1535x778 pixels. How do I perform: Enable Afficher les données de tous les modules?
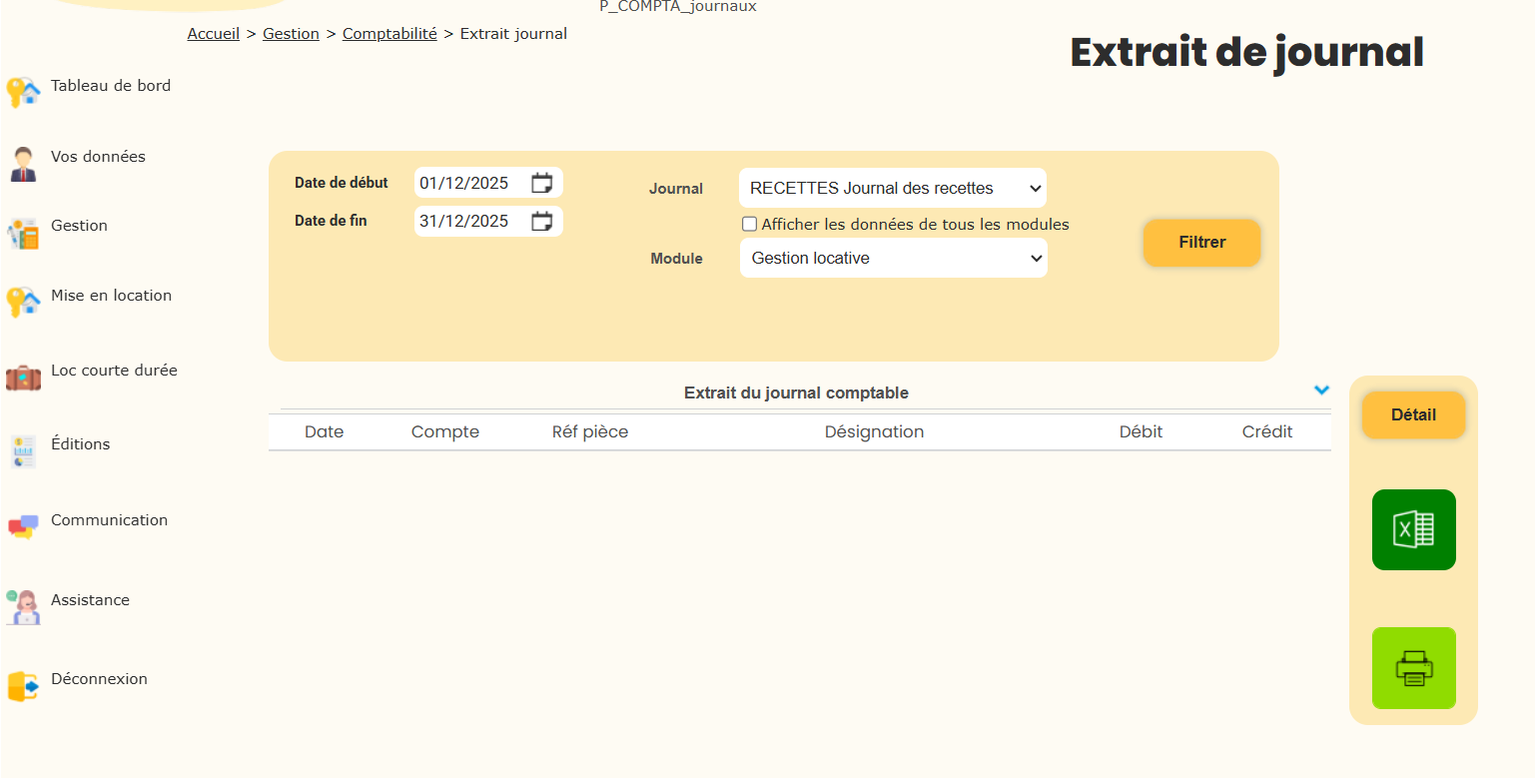coord(749,225)
